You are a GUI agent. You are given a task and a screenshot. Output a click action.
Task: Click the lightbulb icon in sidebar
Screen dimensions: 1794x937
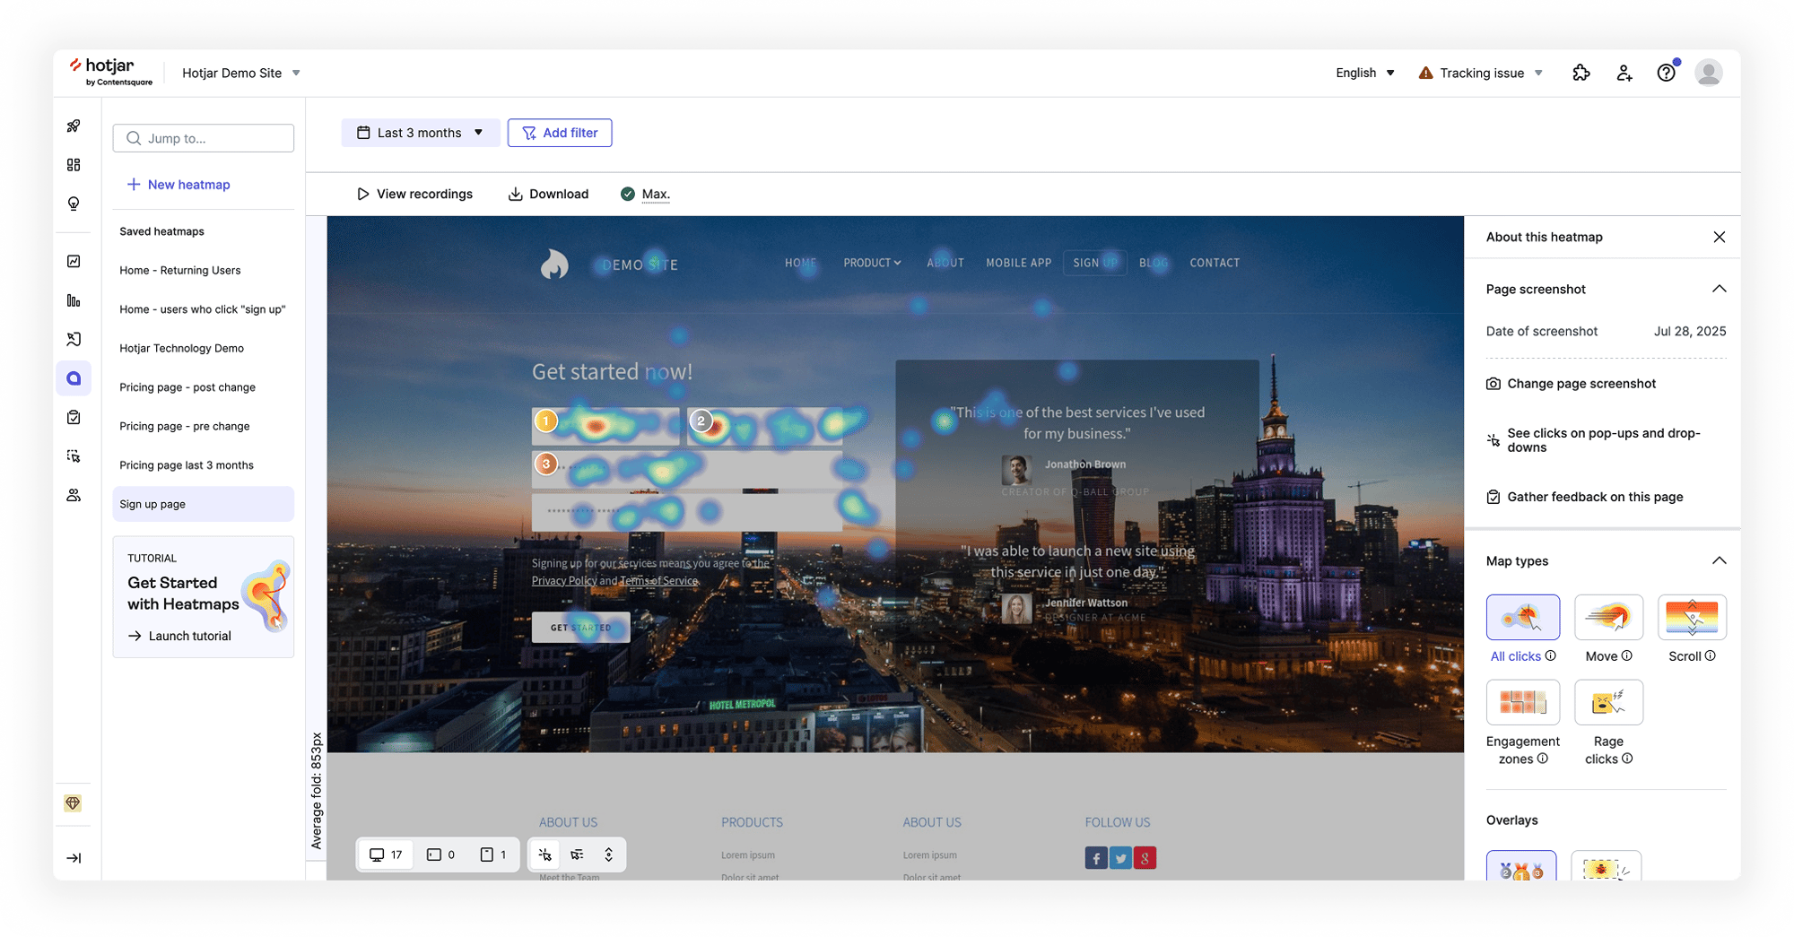coord(74,204)
